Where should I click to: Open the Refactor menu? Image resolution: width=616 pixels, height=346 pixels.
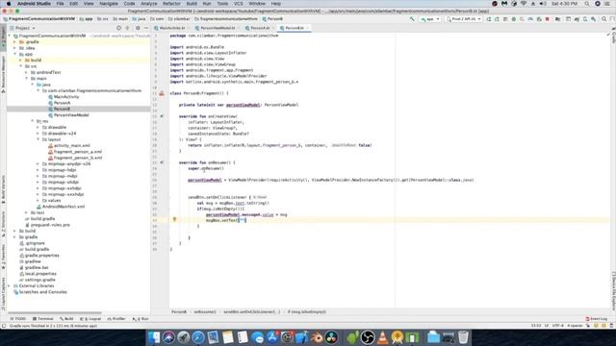[171, 4]
